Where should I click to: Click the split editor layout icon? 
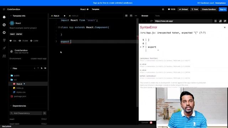coord(126,16)
